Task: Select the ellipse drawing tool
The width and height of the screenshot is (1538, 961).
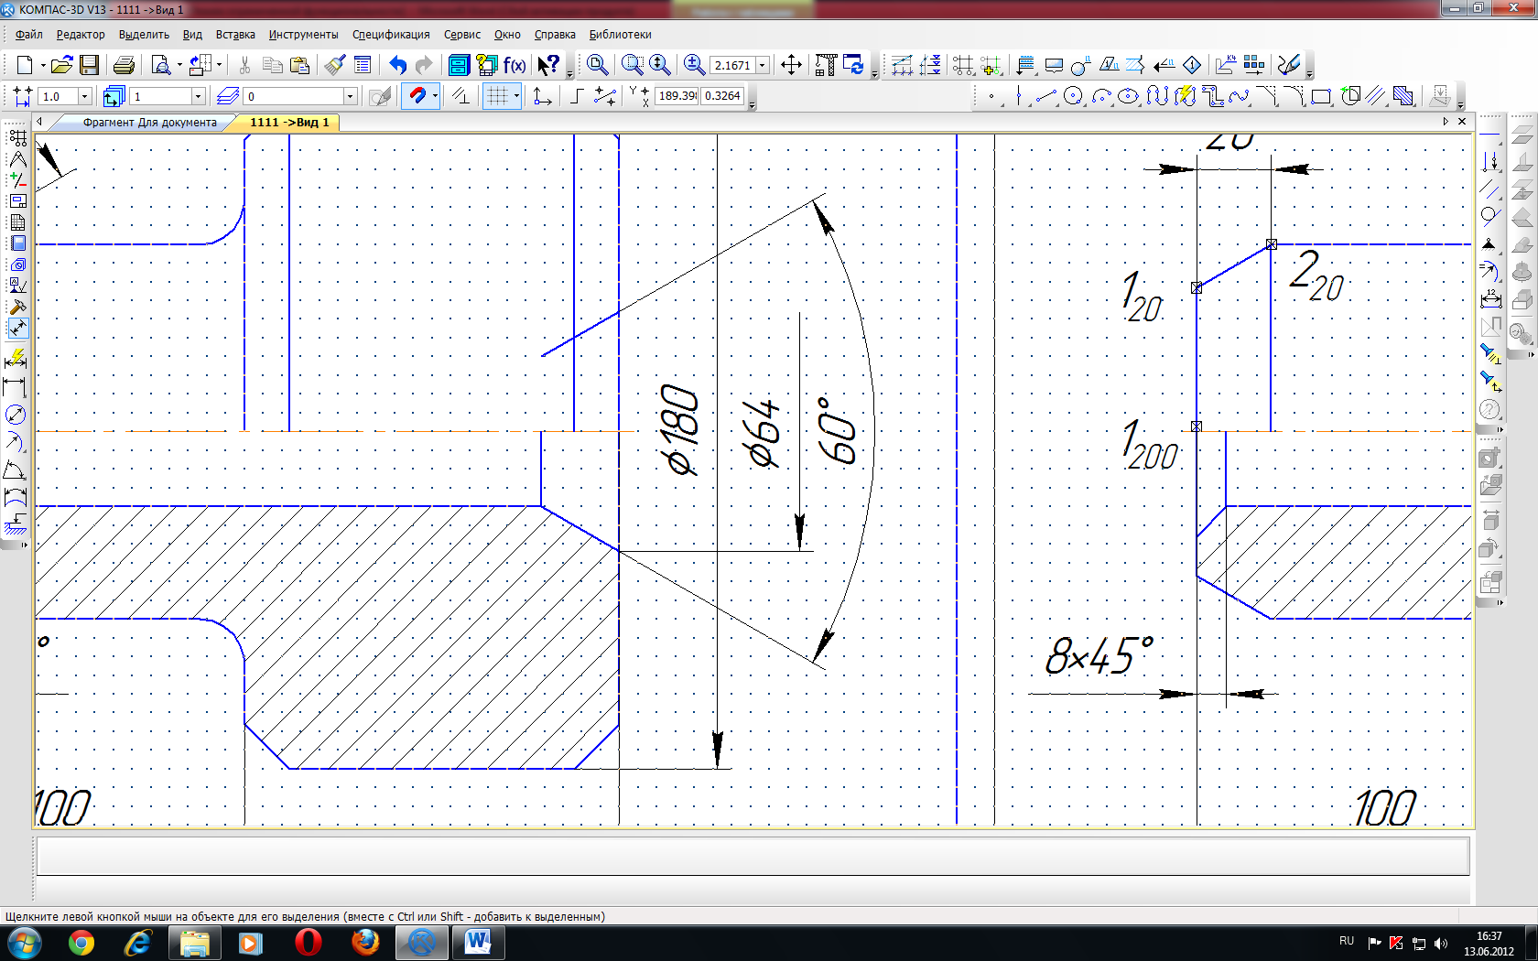Action: 1129,96
